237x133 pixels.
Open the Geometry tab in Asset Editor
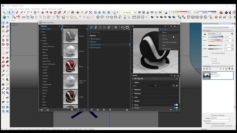(100, 27)
